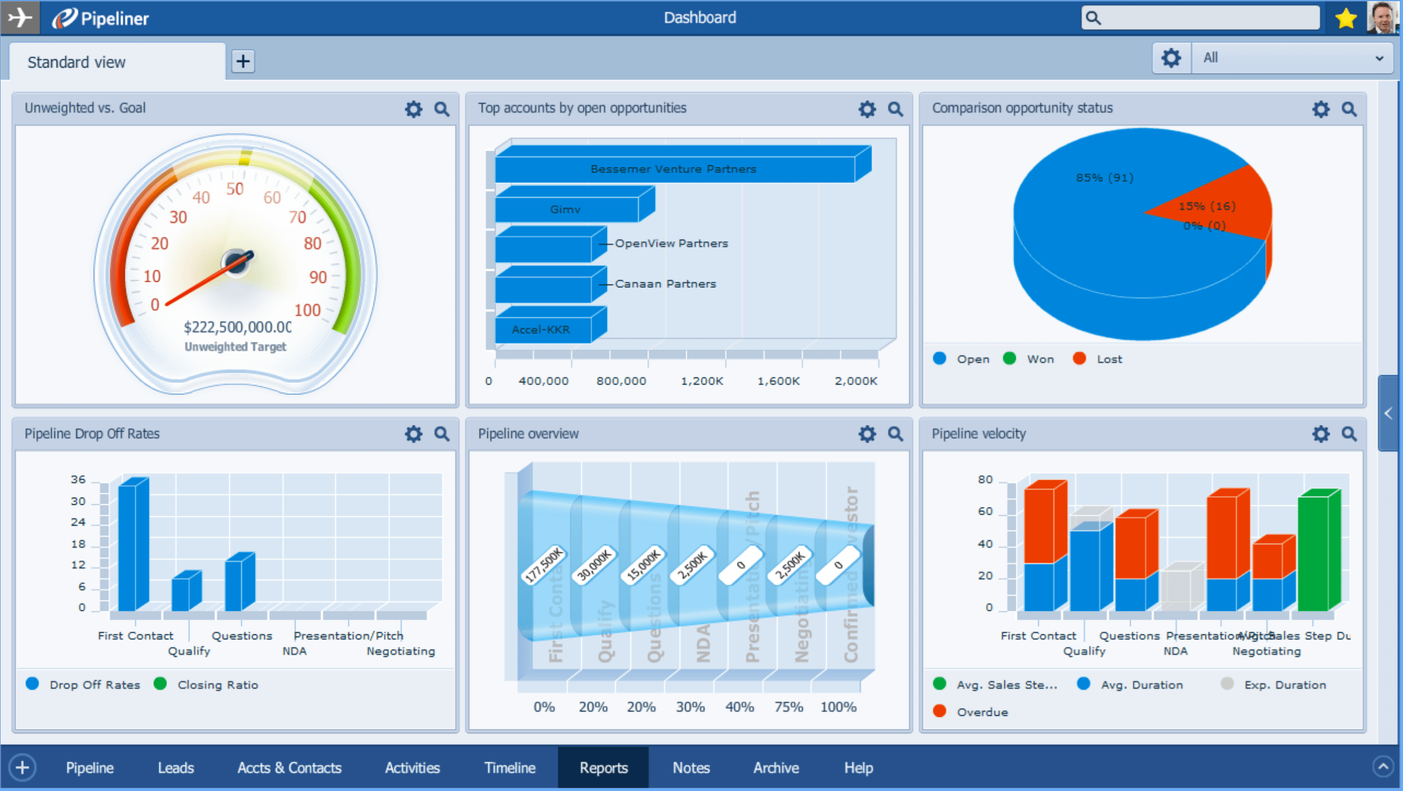Click the red Lost color swatch in the legend
Screen dimensions: 1403x791
point(1079,359)
